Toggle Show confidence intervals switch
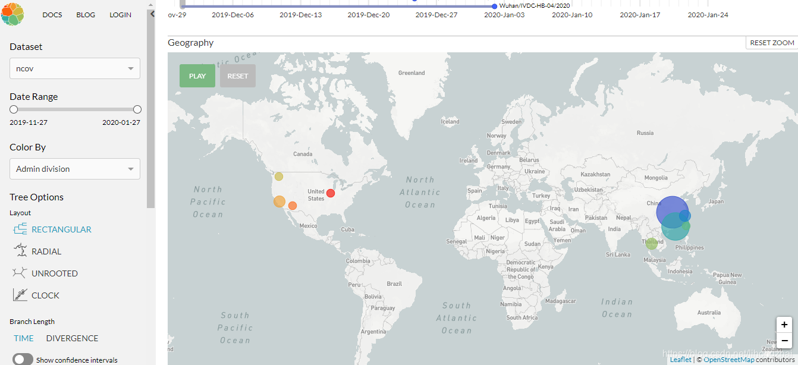This screenshot has width=798, height=365. 23,360
